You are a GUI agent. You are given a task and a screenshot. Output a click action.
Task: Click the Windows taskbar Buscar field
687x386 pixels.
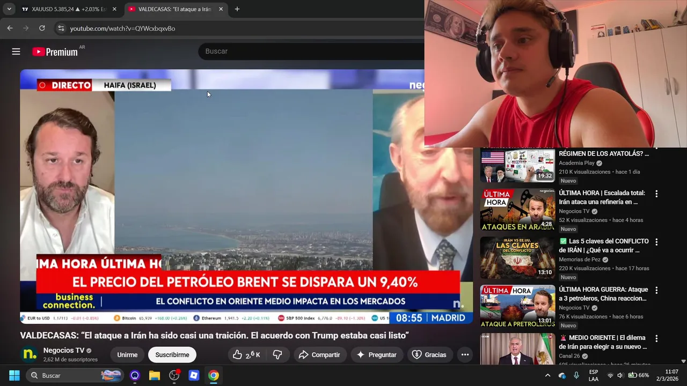click(75, 375)
